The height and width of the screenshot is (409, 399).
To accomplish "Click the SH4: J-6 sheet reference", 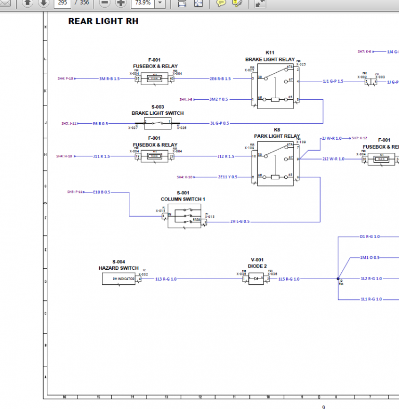I will pyautogui.click(x=186, y=99).
